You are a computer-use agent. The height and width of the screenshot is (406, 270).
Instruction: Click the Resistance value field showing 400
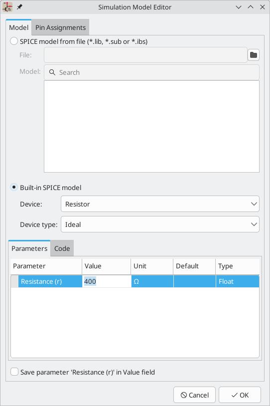click(107, 281)
